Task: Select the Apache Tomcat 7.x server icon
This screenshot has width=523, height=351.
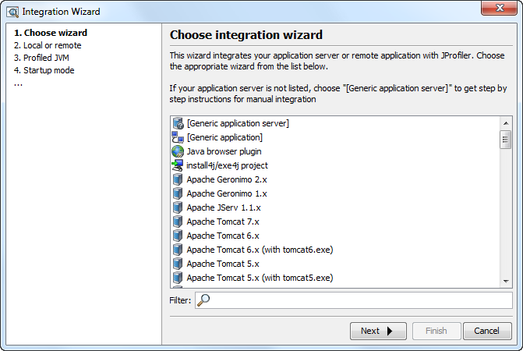Action: point(178,222)
